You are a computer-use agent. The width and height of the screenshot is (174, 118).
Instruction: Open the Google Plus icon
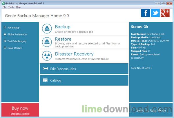point(165,13)
